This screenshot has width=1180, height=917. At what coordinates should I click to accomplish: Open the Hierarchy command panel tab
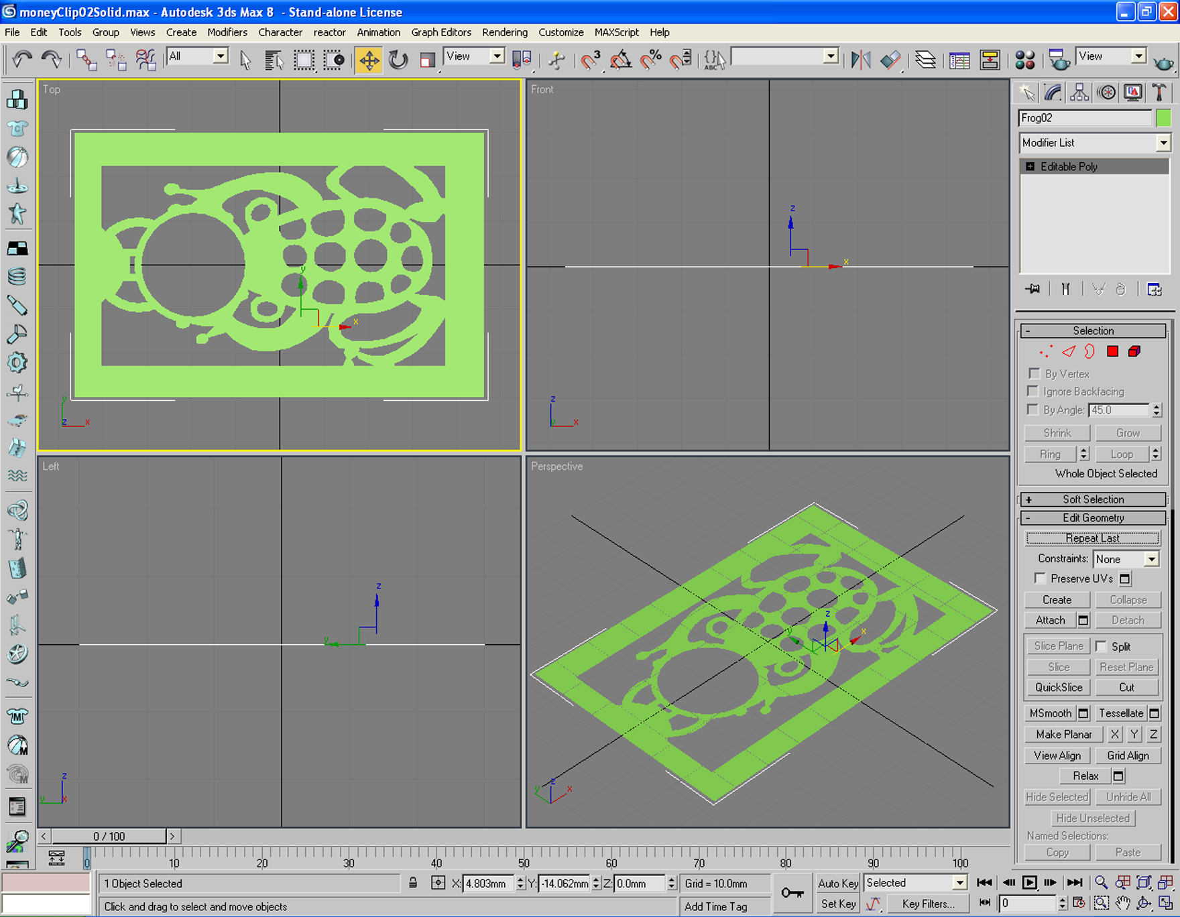1079,93
